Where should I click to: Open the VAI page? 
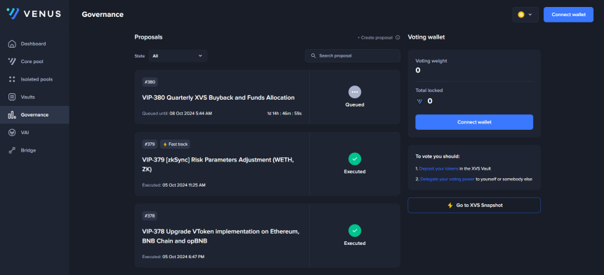coord(34,133)
